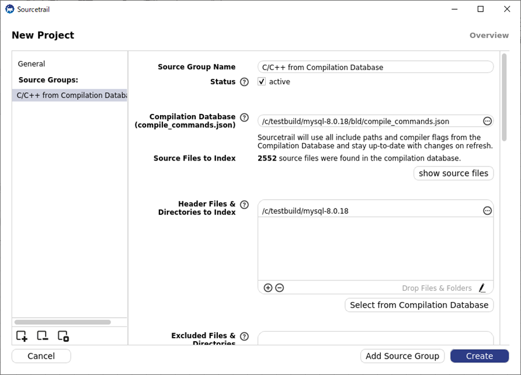Maximize the Sourcetrail window
521x375 pixels.
click(x=481, y=9)
